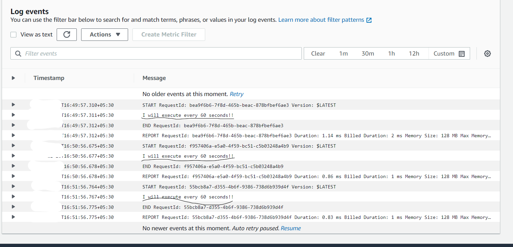
Task: Select the 30m time range
Action: pos(367,54)
